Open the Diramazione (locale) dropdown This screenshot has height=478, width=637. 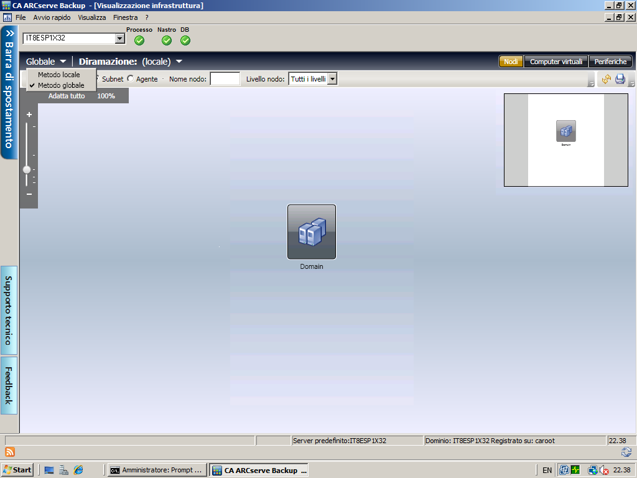[x=179, y=62]
